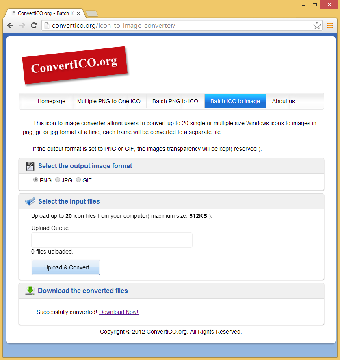Follow the Download Now! link

pyautogui.click(x=119, y=312)
